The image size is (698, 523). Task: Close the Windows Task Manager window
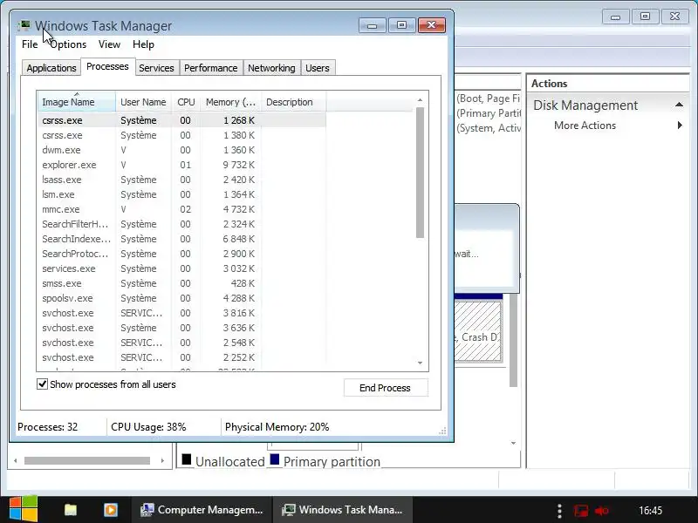[431, 25]
